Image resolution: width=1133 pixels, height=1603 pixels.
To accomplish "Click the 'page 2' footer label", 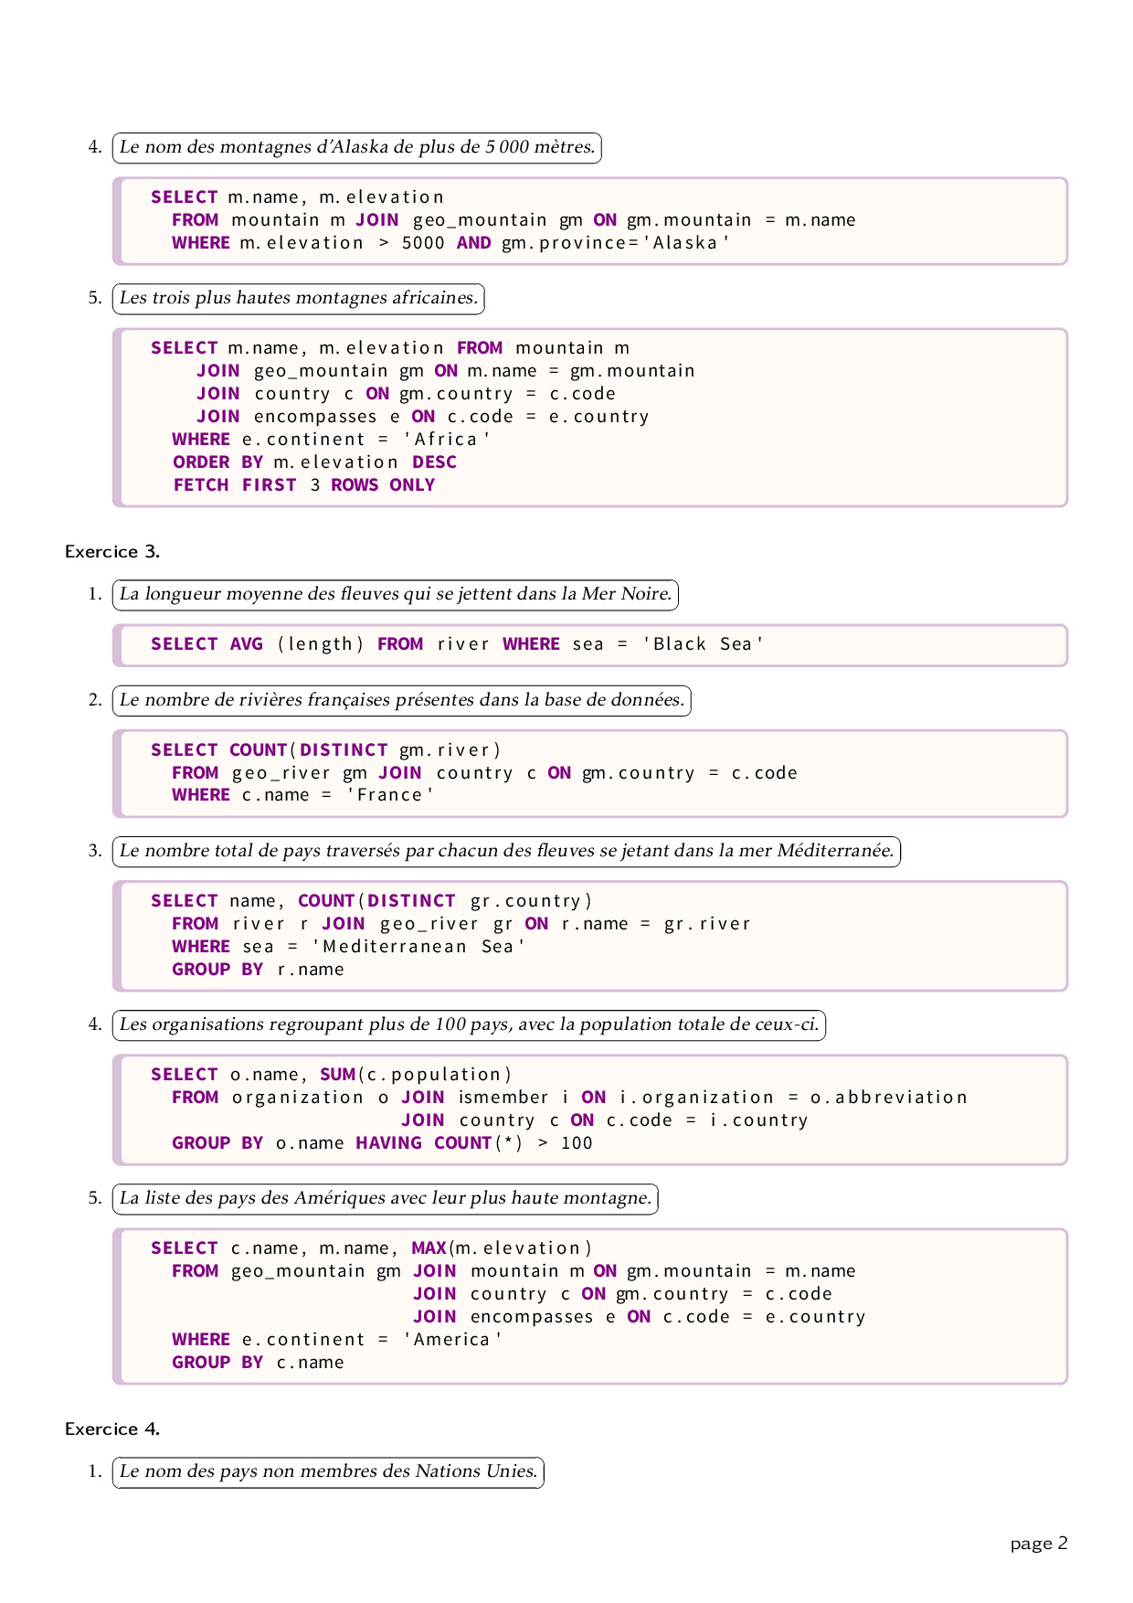I will click(1038, 1544).
